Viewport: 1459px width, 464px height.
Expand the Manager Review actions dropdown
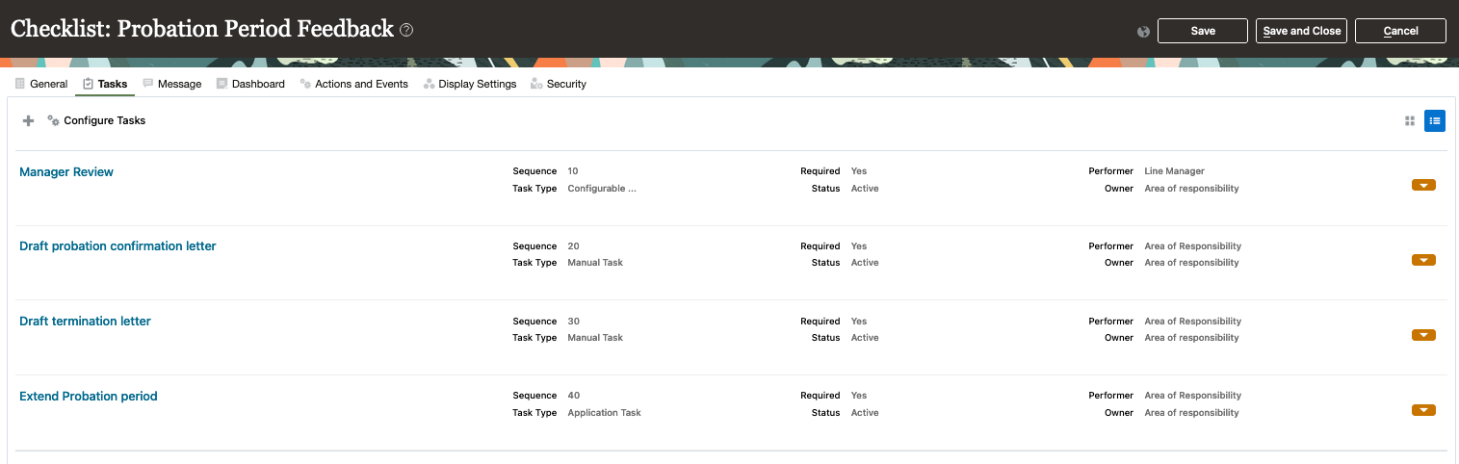click(1423, 185)
